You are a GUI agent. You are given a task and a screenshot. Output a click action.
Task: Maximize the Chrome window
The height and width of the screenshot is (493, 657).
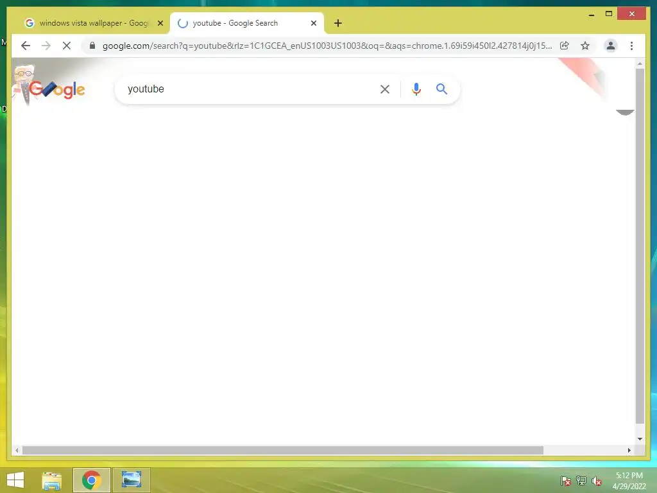pyautogui.click(x=609, y=14)
